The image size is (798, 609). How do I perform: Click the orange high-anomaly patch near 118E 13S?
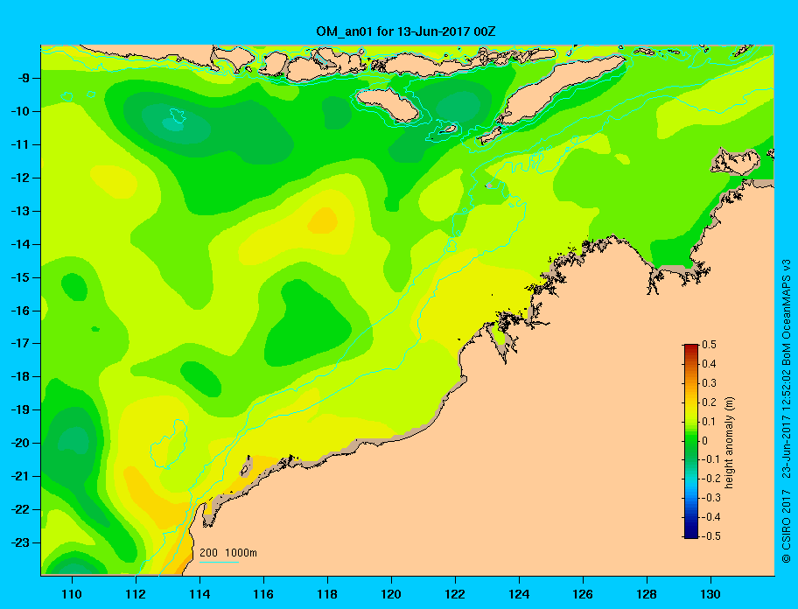pyautogui.click(x=323, y=220)
